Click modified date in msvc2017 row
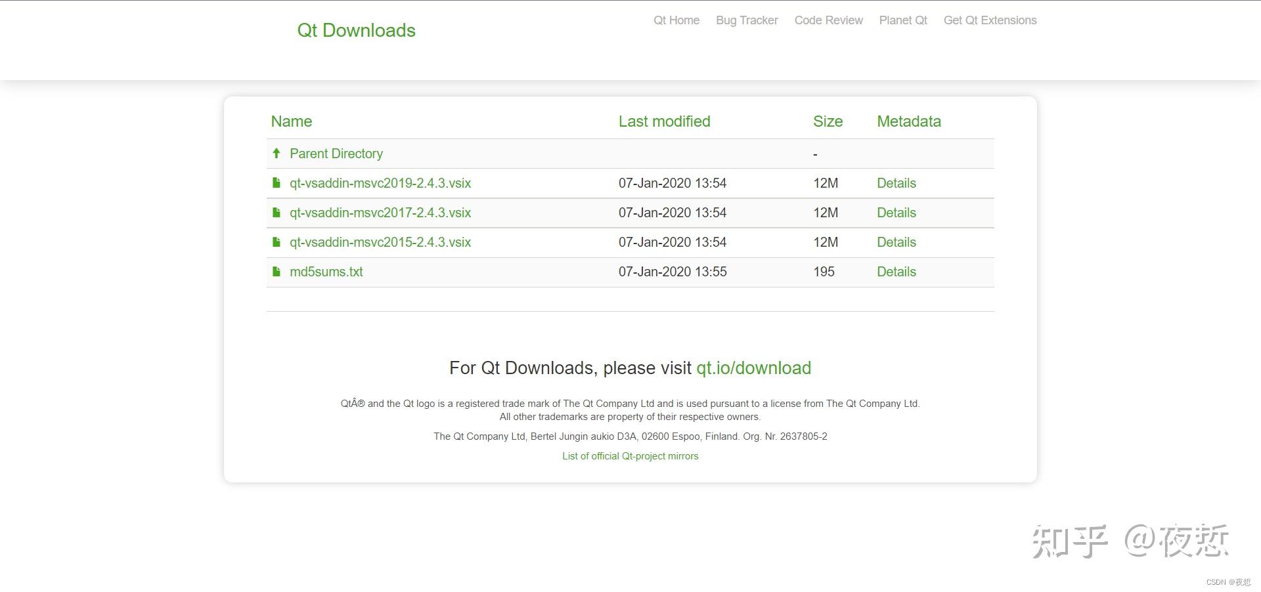1261x592 pixels. tap(673, 213)
